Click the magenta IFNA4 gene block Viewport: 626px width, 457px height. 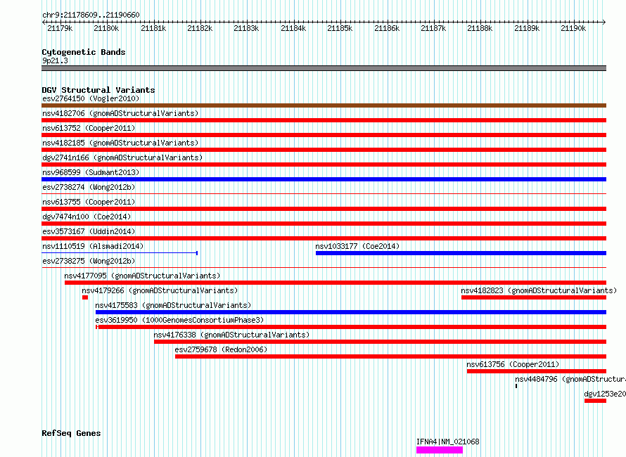440,450
